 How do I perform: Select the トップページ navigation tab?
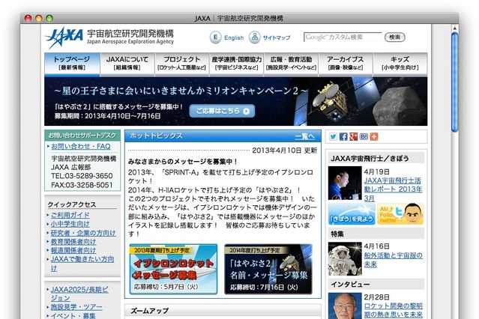click(x=72, y=63)
